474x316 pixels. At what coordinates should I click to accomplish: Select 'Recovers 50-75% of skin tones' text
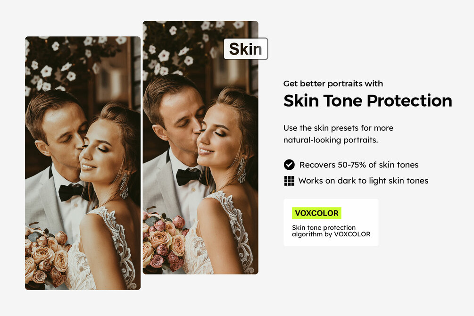click(359, 165)
